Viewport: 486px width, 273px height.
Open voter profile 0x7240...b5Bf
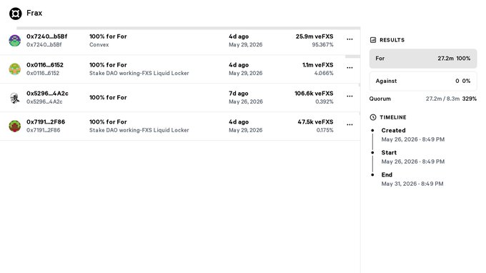(46, 36)
